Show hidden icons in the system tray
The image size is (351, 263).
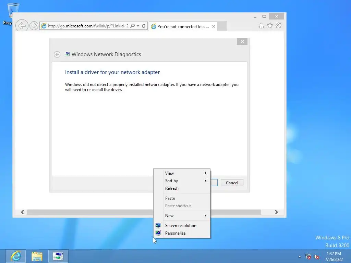click(x=300, y=256)
